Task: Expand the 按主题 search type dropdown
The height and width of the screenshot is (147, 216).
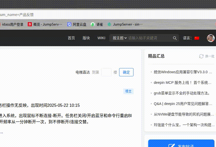Action: pyautogui.click(x=120, y=38)
